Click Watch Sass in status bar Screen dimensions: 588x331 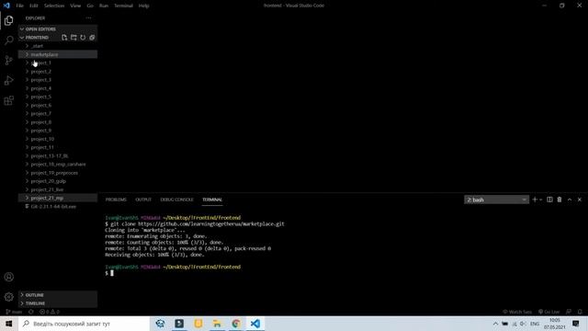tap(517, 312)
